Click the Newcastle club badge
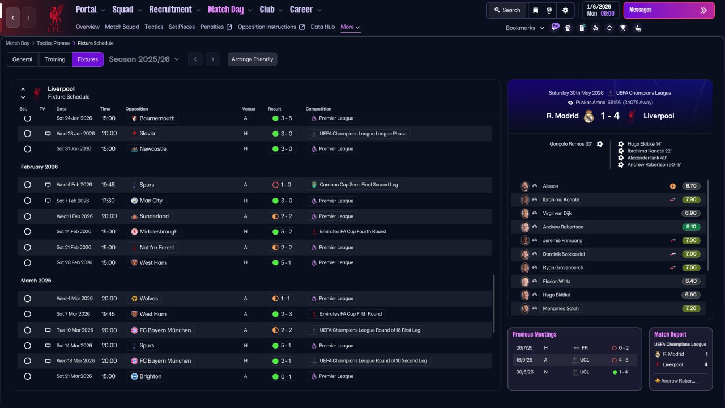This screenshot has height=408, width=725. click(134, 149)
